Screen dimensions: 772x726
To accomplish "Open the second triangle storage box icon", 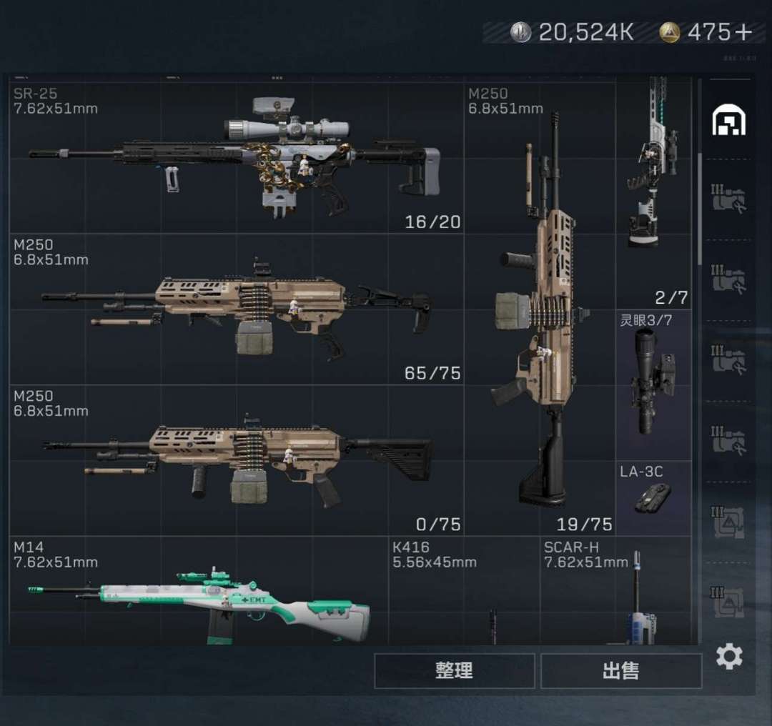I will click(728, 602).
